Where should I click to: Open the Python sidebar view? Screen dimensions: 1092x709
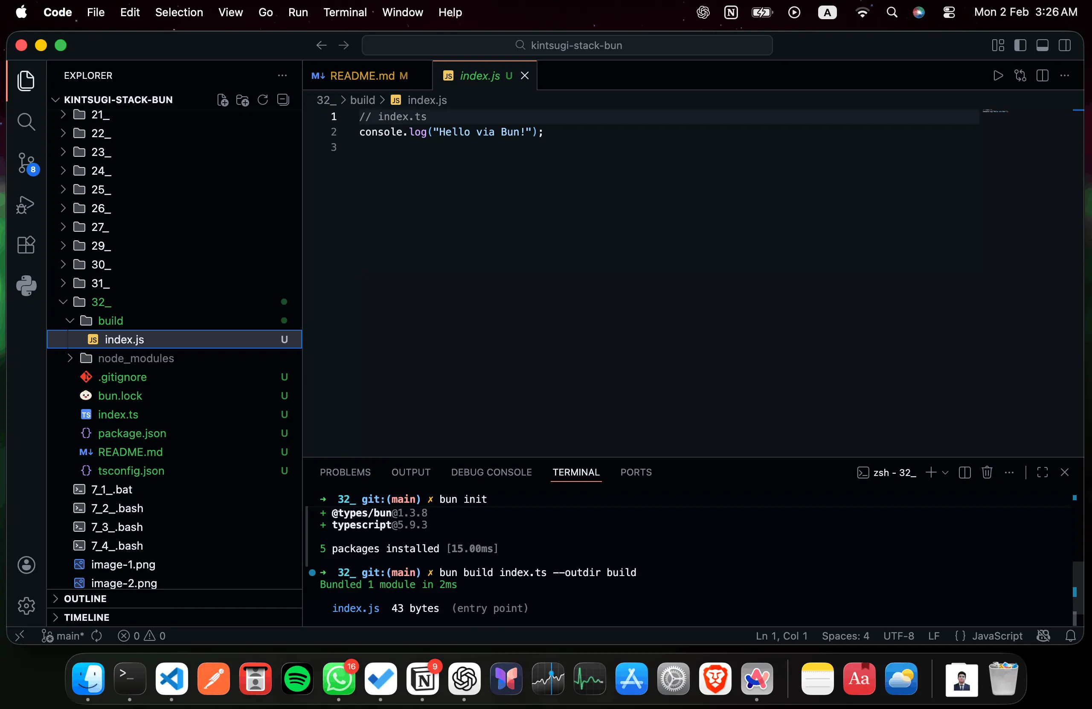[x=26, y=285]
